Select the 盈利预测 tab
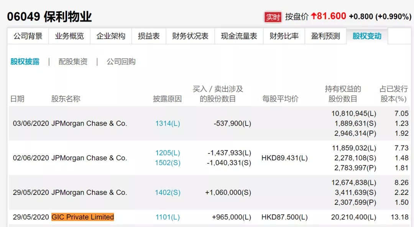The width and height of the screenshot is (414, 227). click(325, 36)
